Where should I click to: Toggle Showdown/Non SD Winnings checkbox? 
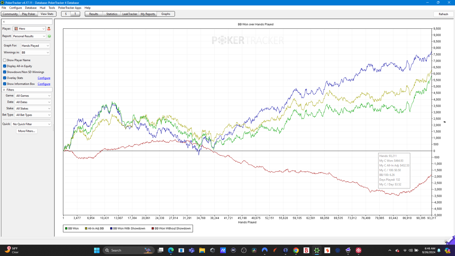pos(5,72)
